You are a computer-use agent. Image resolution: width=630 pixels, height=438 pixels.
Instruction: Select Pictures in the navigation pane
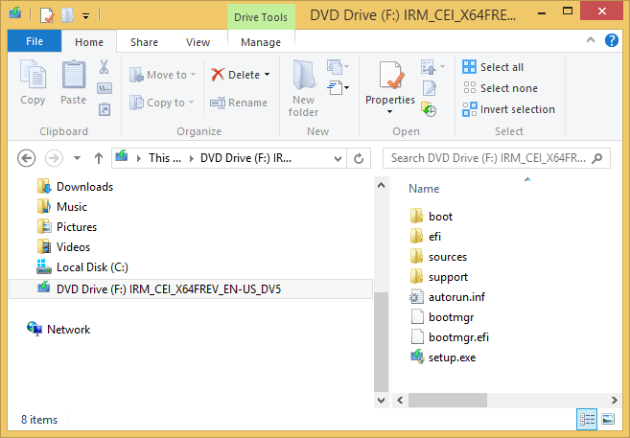67,227
